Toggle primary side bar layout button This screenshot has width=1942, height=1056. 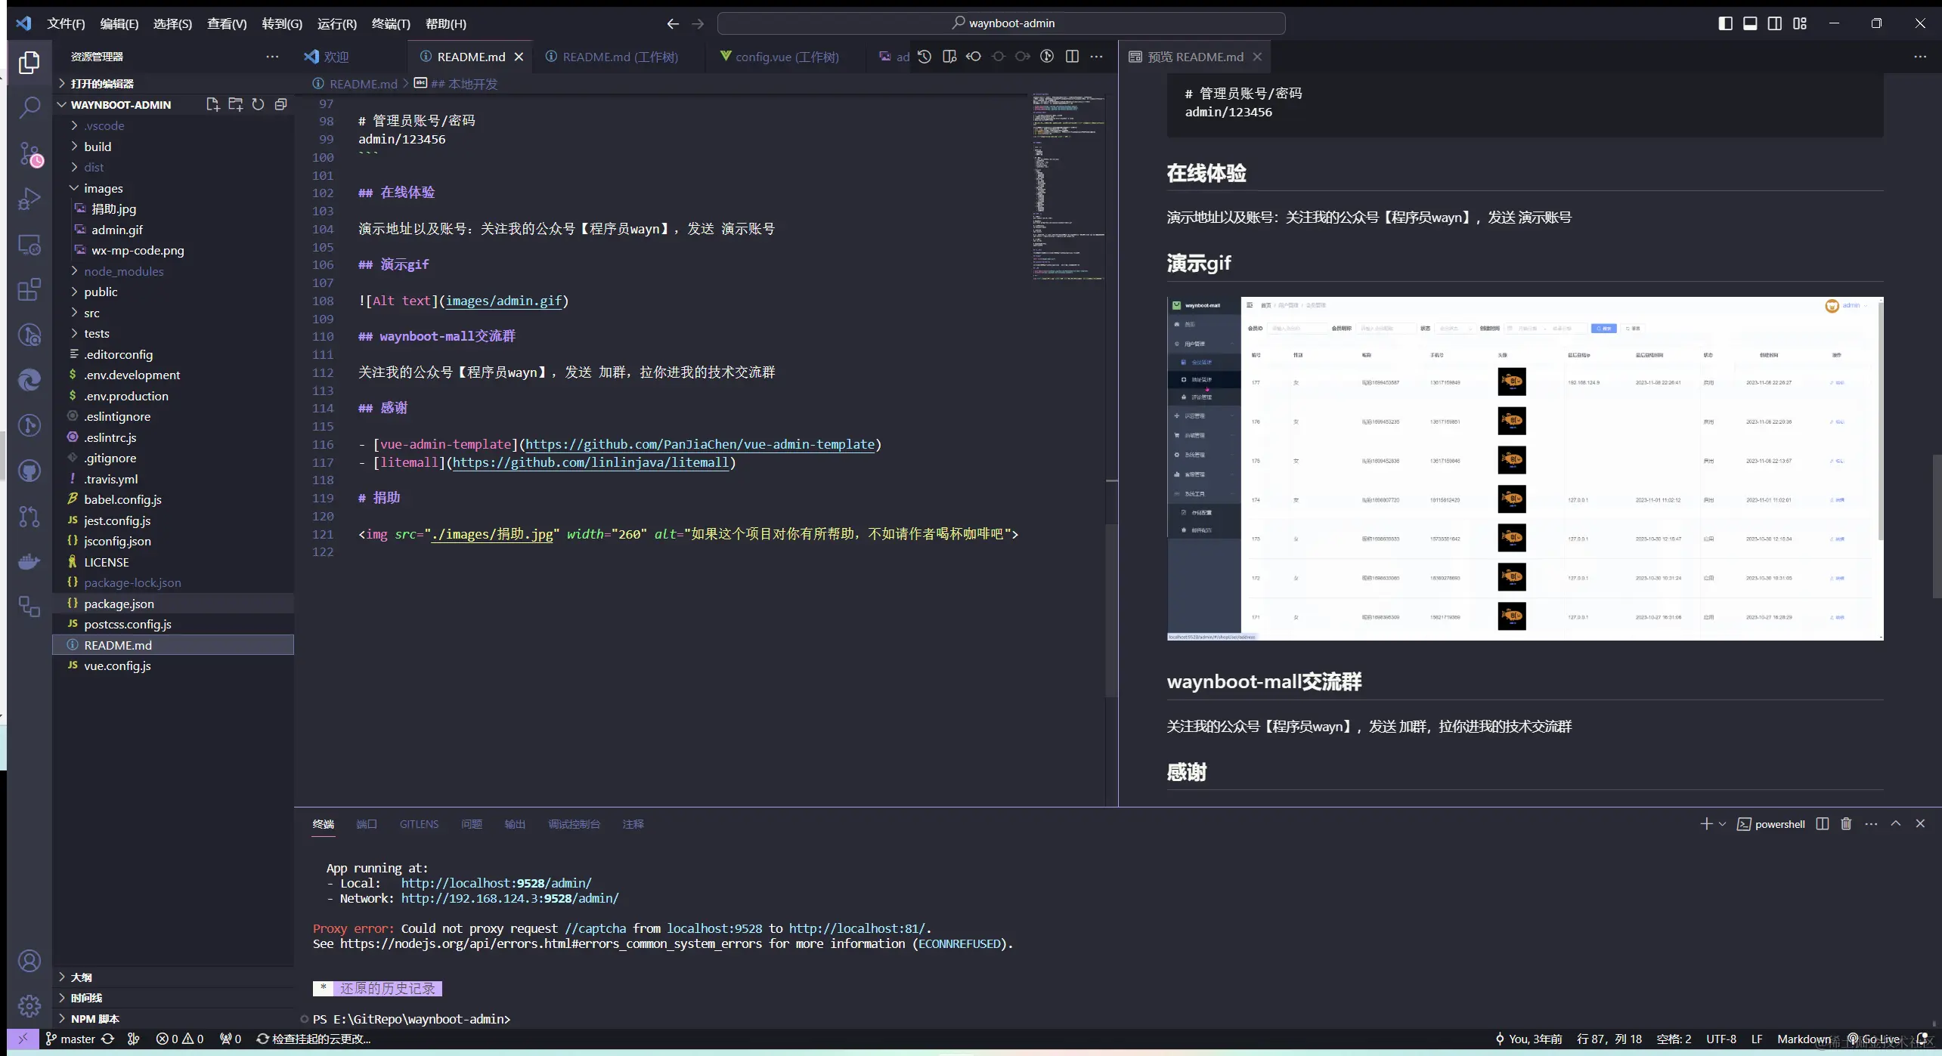pos(1725,23)
